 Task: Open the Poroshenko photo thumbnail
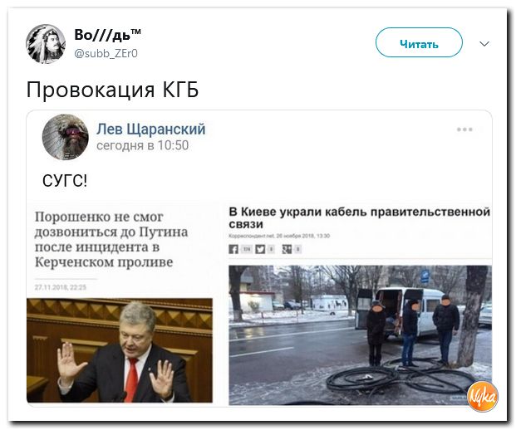click(x=120, y=350)
